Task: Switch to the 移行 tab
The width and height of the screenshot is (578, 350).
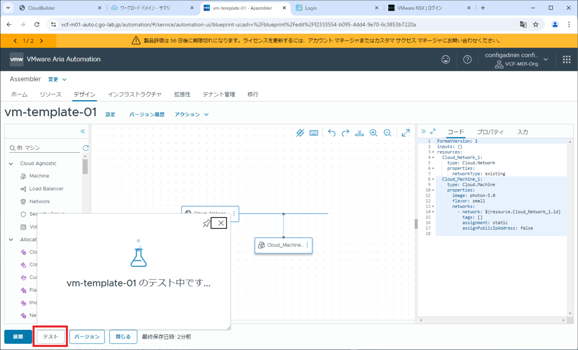Action: pos(253,94)
